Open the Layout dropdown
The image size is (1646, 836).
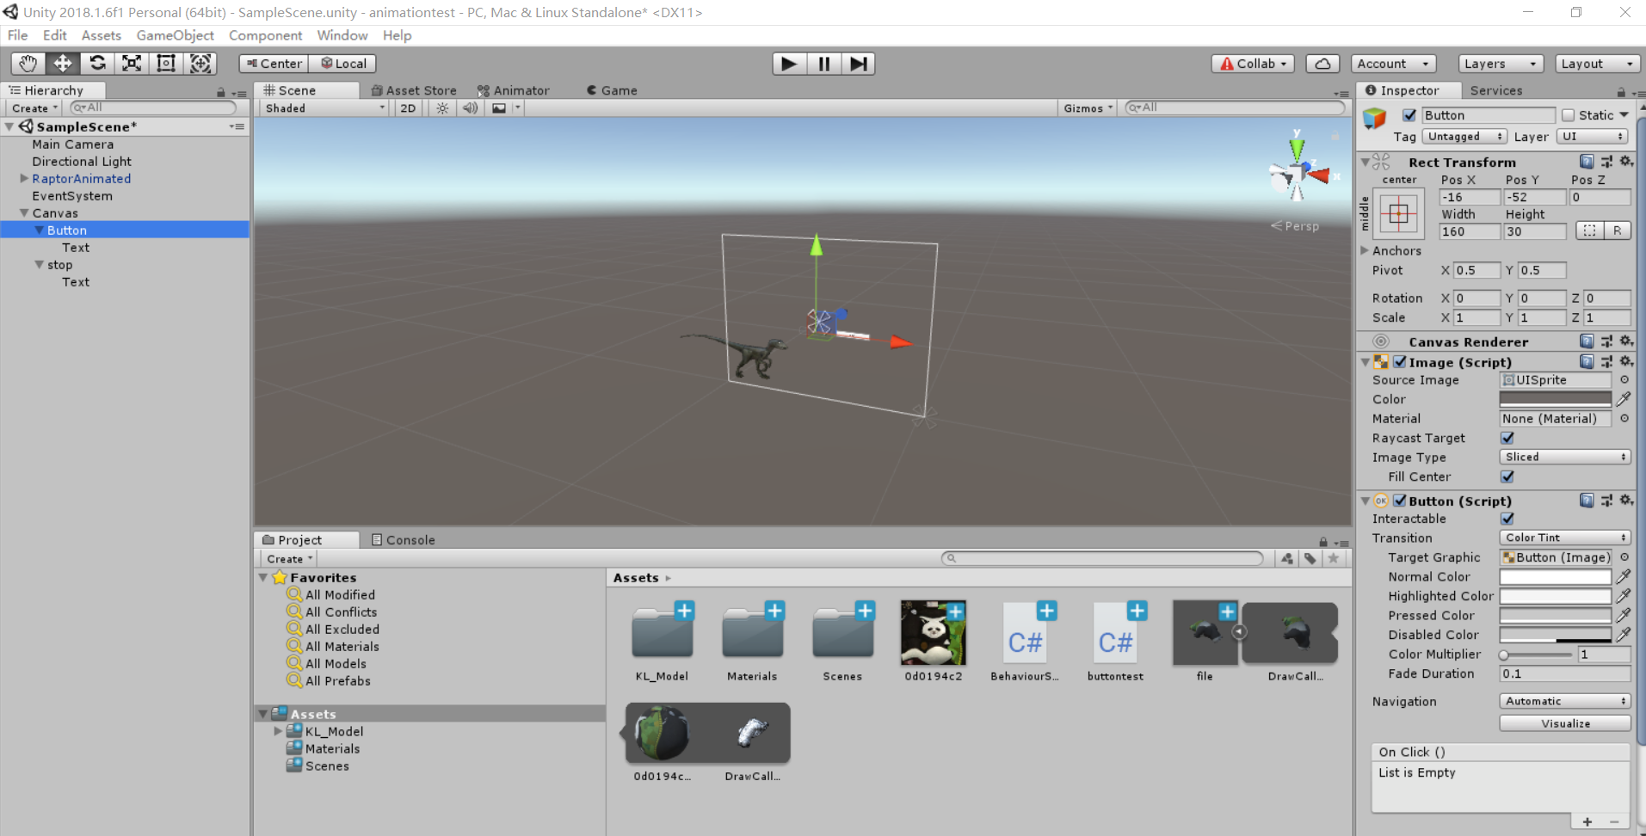point(1596,63)
